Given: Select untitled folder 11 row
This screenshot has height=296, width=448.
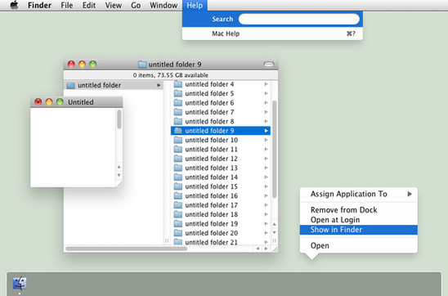Looking at the screenshot, I should [x=221, y=149].
